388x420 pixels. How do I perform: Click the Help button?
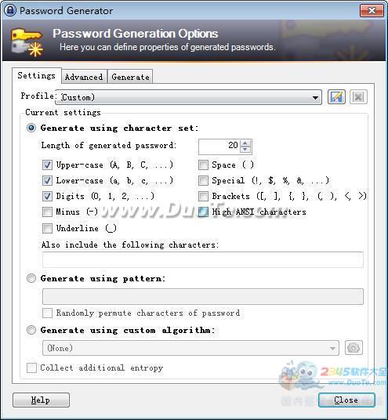click(41, 400)
